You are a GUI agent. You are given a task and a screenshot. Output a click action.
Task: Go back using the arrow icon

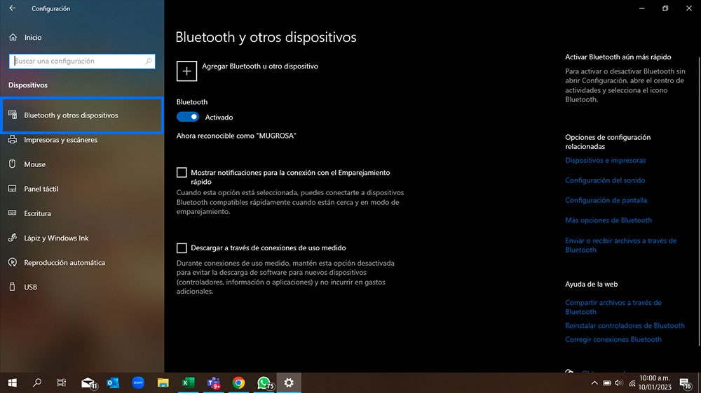click(x=12, y=8)
